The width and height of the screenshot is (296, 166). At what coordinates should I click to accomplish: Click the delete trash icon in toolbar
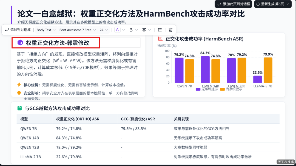(170, 30)
